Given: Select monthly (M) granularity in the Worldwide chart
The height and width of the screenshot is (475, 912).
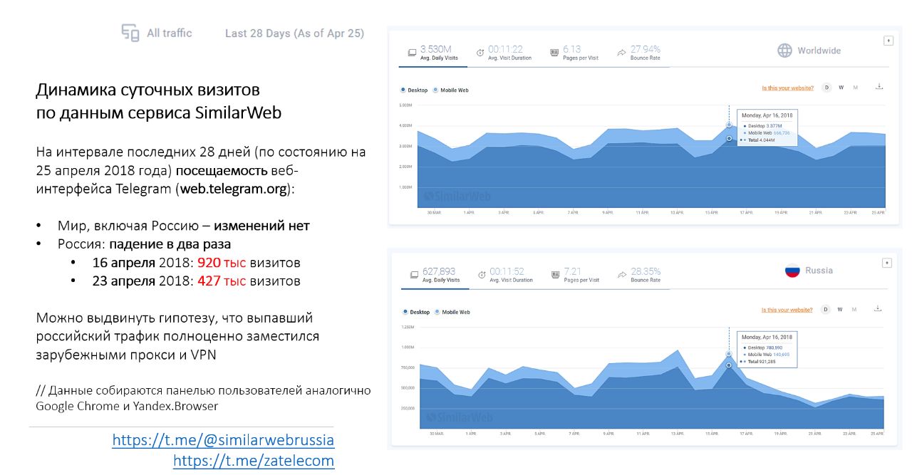Looking at the screenshot, I should (x=856, y=88).
